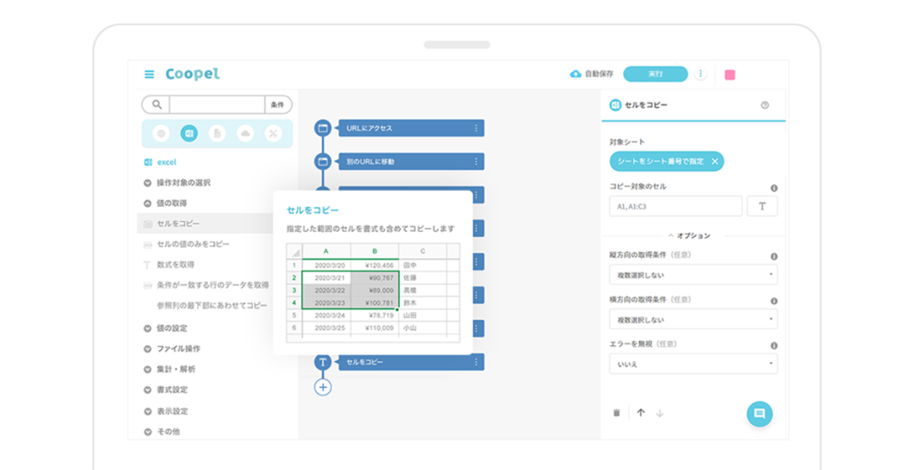Open the hamburger menu beside Coopel logo
This screenshot has height=470, width=914.
point(149,75)
